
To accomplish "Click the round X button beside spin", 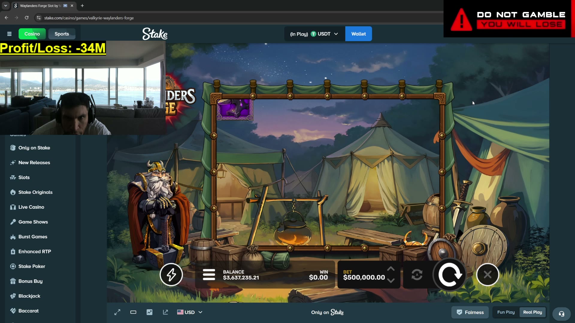I will click(488, 275).
